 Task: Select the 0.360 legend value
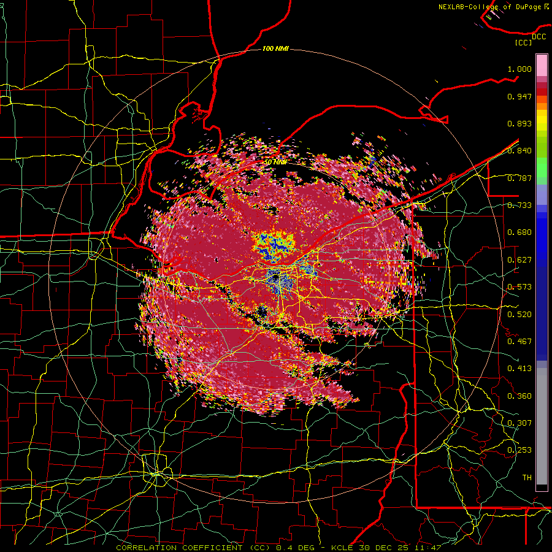[x=519, y=396]
